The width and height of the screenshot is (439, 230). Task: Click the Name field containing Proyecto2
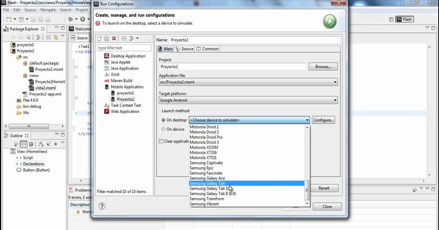[x=255, y=40]
